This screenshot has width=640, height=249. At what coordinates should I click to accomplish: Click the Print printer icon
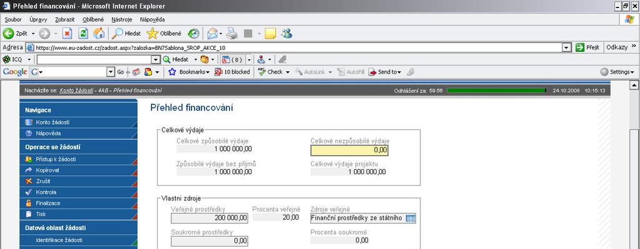(x=232, y=33)
